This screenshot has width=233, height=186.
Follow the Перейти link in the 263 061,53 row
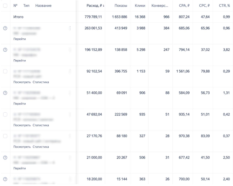pos(19,39)
